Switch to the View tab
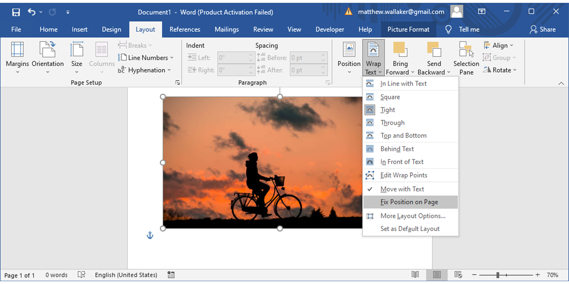The image size is (569, 284). coord(294,29)
